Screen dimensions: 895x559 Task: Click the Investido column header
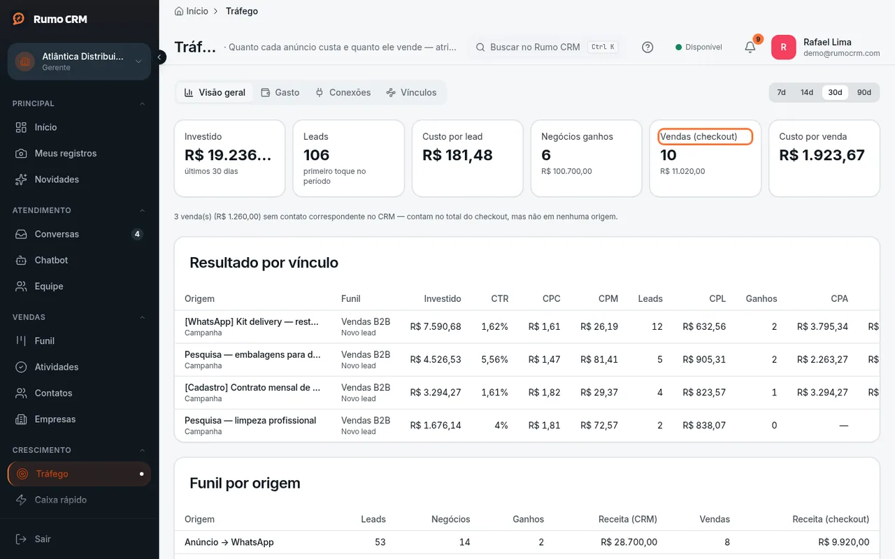point(443,298)
